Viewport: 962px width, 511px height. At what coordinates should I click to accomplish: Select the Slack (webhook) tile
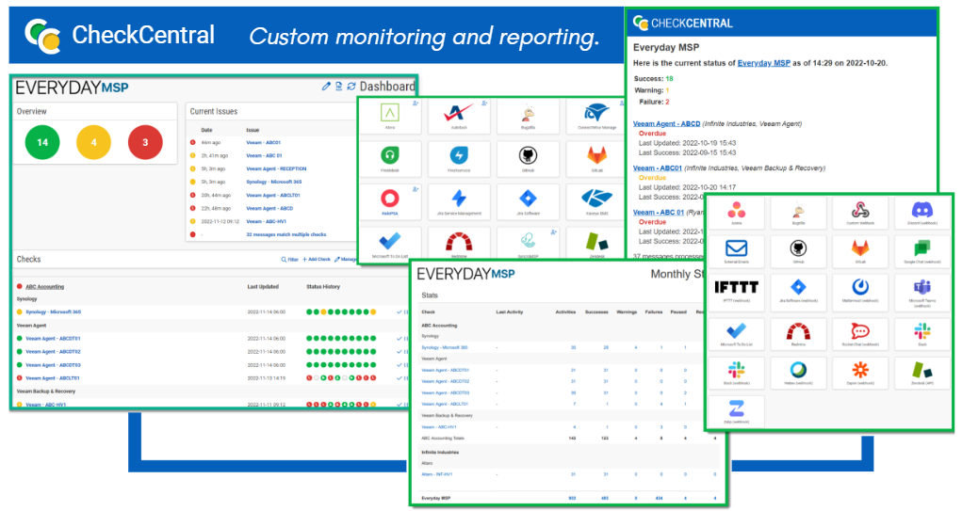(736, 373)
